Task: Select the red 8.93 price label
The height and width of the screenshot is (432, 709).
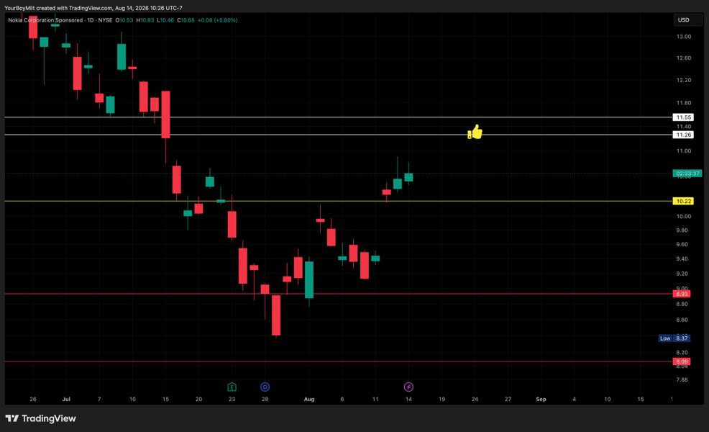Action: click(x=682, y=294)
